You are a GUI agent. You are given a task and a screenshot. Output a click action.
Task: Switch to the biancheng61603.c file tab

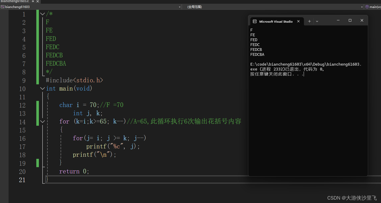[15, 1]
